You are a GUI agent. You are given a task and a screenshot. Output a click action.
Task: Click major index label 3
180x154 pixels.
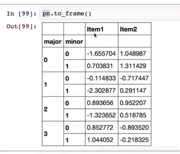coord(46,134)
